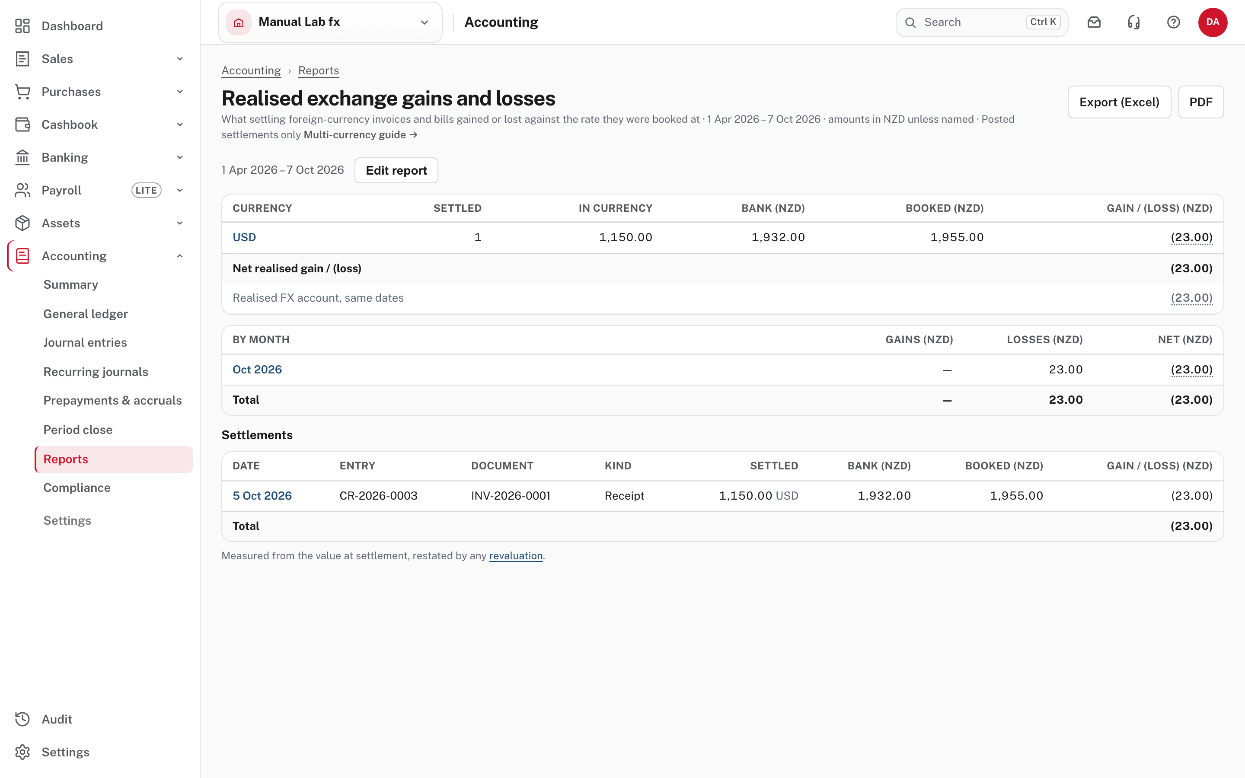Open the Dashboard icon in sidebar
Image resolution: width=1245 pixels, height=778 pixels.
click(22, 26)
